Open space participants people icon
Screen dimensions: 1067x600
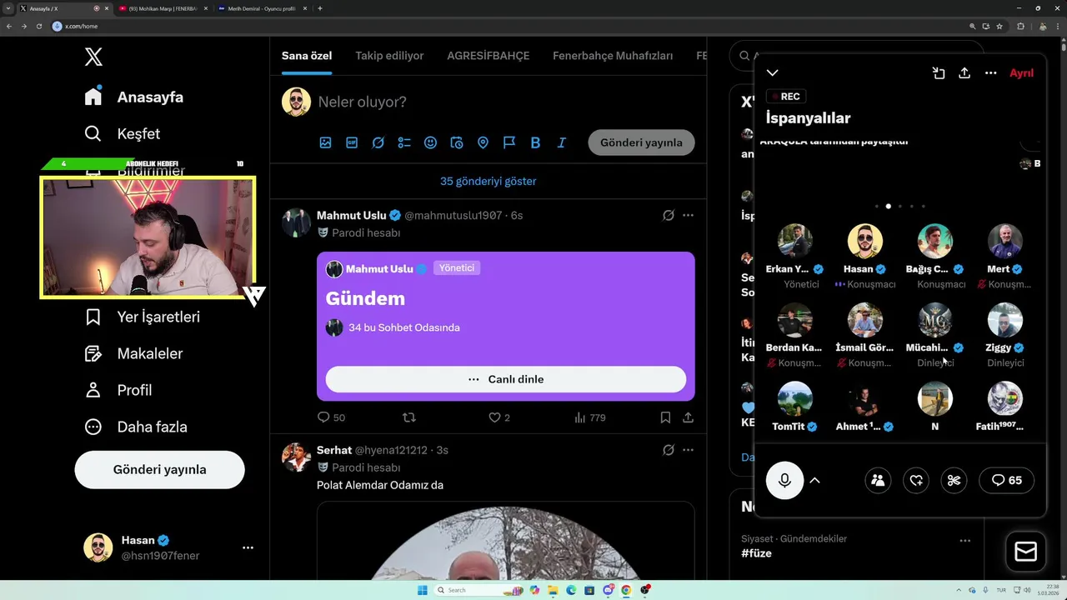point(878,480)
